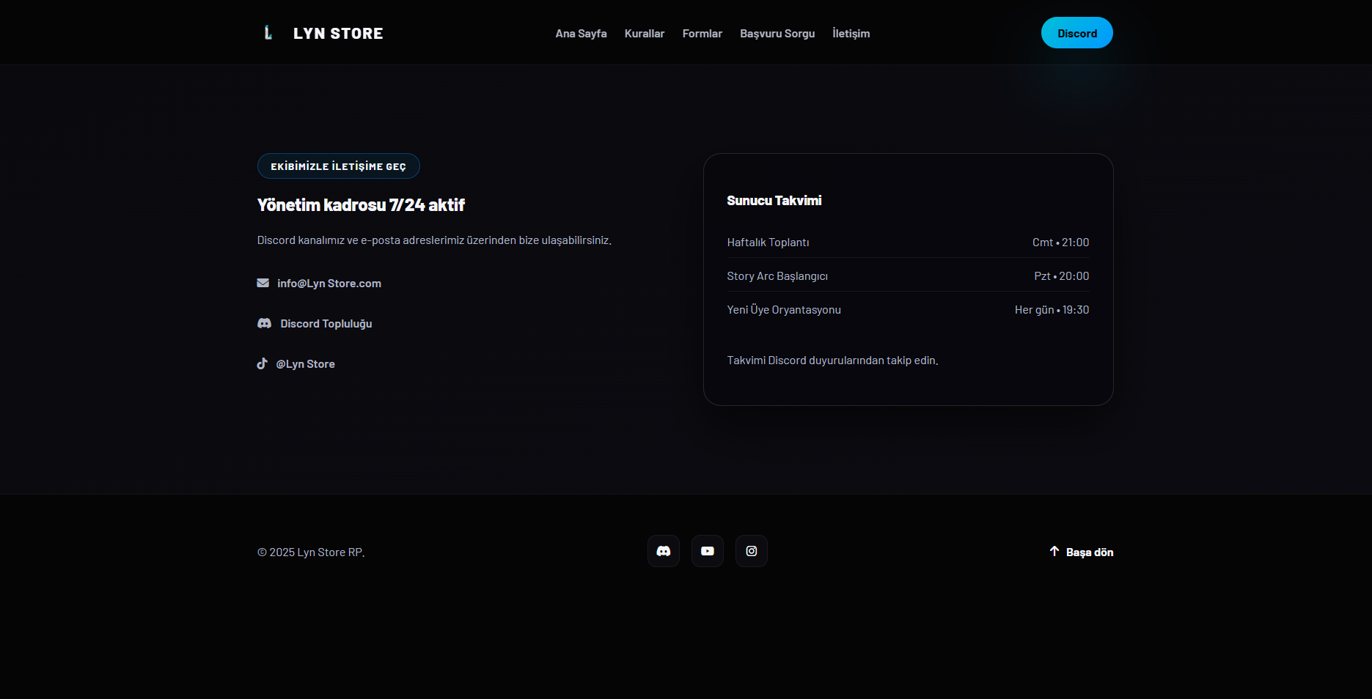Go to Ana Sayfa in navigation

point(581,34)
